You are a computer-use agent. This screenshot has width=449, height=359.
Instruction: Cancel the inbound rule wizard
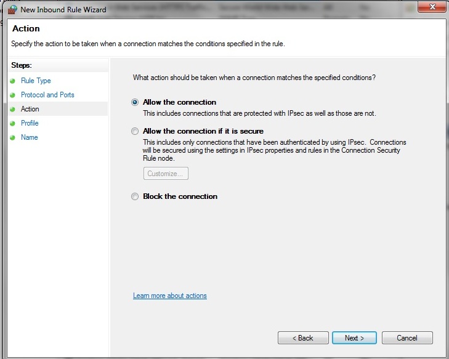point(407,338)
